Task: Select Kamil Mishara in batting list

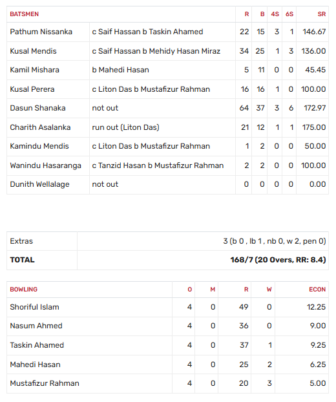Action: [35, 70]
